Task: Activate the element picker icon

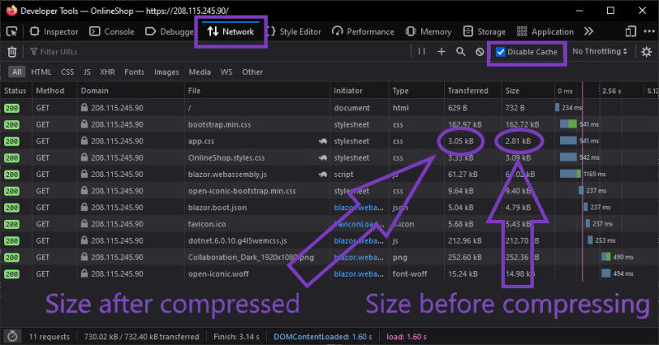Action: pos(12,31)
